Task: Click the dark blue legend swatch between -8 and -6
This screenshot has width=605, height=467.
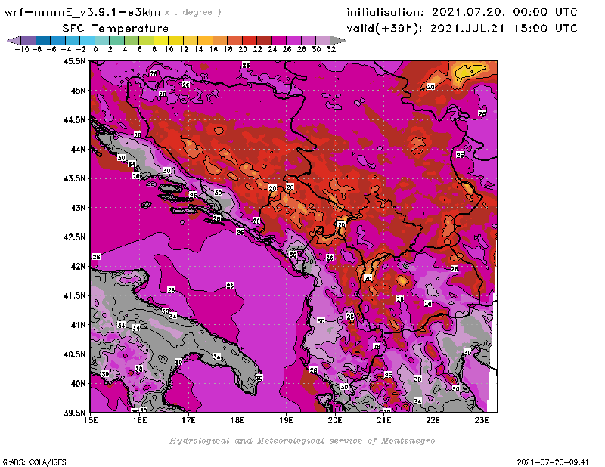Action: point(43,40)
